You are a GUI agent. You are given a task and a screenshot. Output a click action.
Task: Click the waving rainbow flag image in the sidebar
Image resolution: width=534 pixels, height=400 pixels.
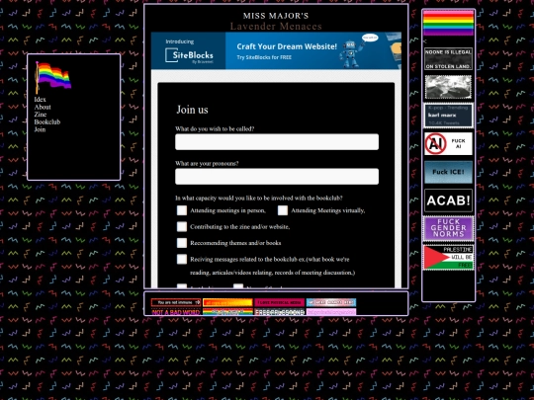click(53, 78)
